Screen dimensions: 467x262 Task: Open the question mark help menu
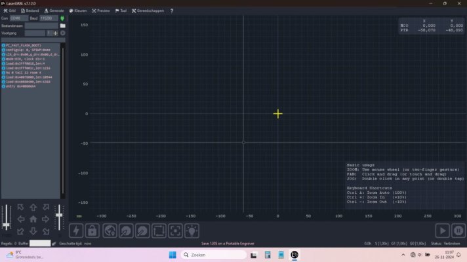(172, 10)
